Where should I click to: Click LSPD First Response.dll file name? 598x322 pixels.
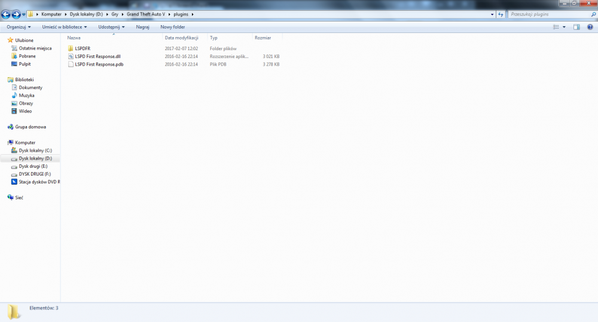click(x=97, y=56)
